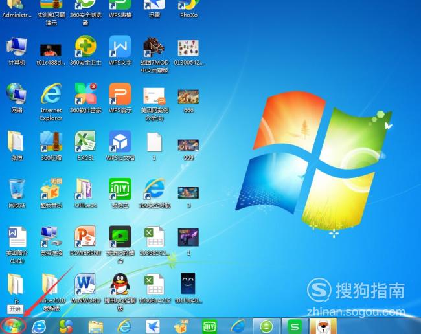Switch to 360 browser green taskbar button
The width and height of the screenshot is (421, 334).
267,326
